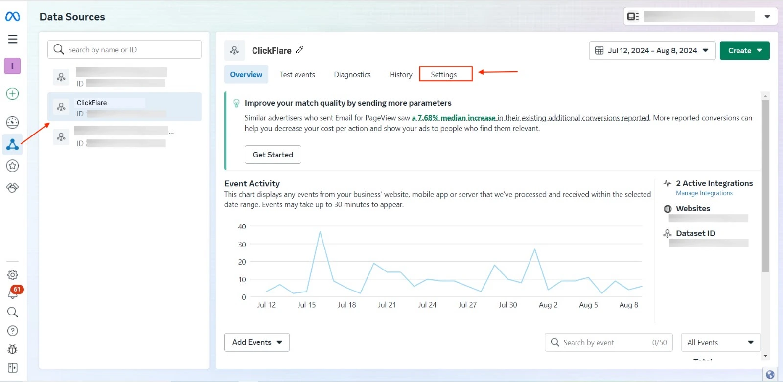The width and height of the screenshot is (783, 382).
Task: Select the ClickFlare data source in list
Action: tap(124, 107)
